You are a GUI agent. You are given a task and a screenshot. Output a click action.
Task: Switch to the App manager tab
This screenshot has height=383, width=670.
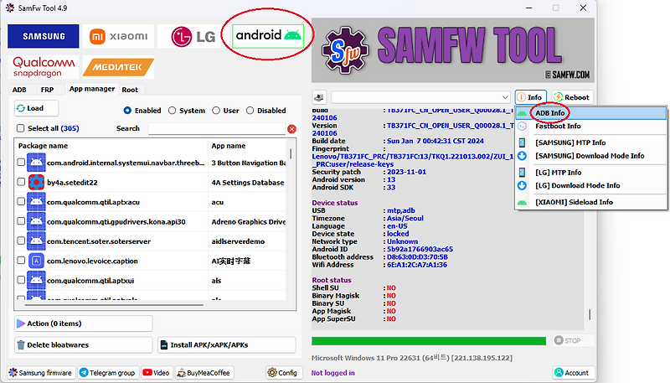click(x=92, y=89)
